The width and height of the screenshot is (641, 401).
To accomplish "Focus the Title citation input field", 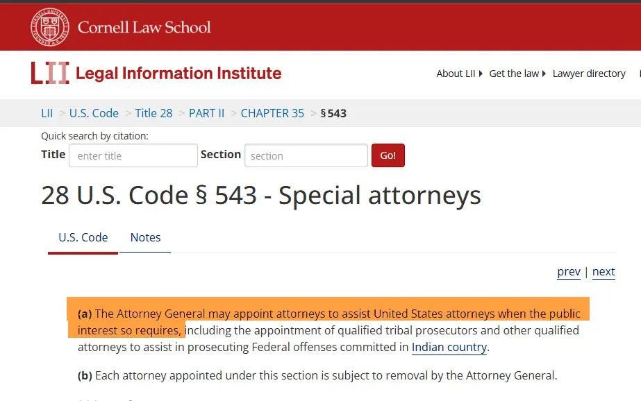I will (133, 156).
